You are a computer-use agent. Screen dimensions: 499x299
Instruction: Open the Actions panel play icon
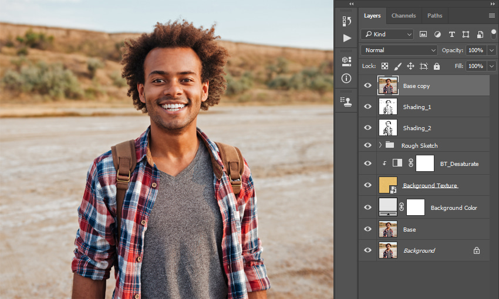coord(347,38)
